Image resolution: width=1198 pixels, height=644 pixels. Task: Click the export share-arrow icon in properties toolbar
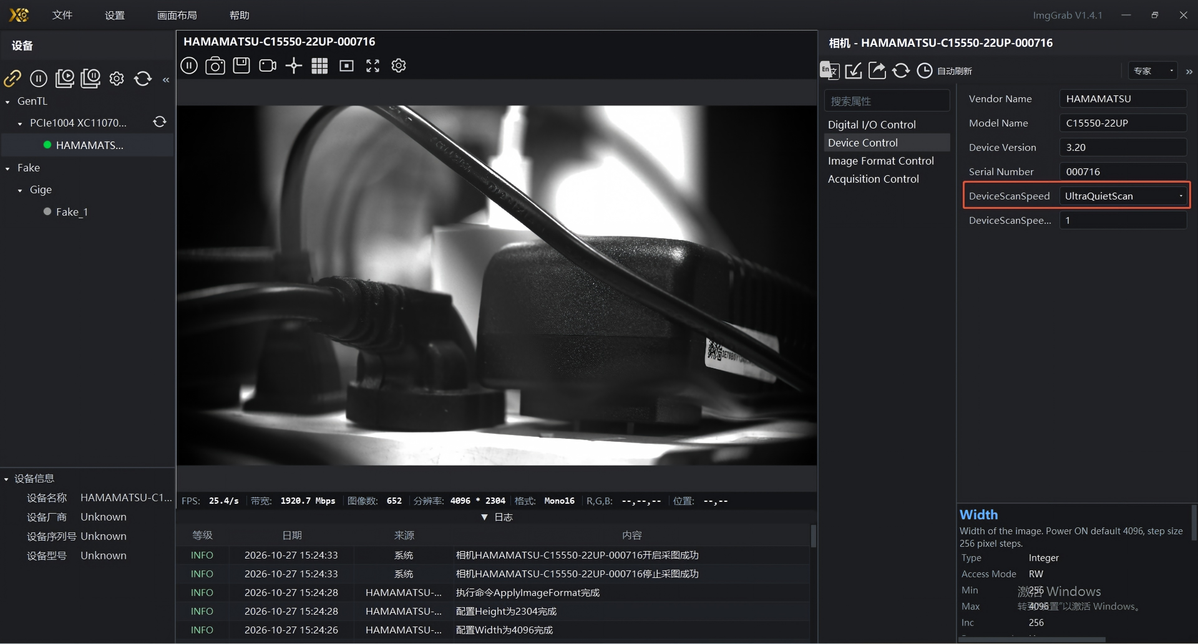pyautogui.click(x=877, y=70)
